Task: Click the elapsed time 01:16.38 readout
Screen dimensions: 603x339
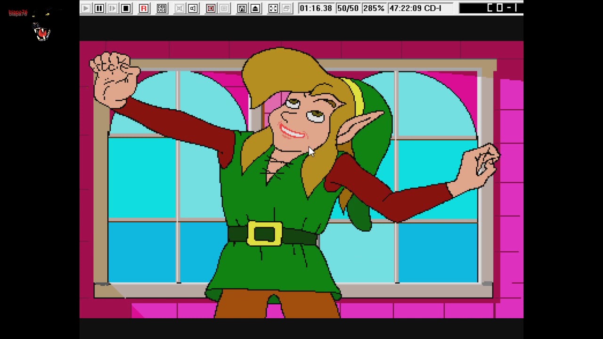Action: click(x=316, y=8)
